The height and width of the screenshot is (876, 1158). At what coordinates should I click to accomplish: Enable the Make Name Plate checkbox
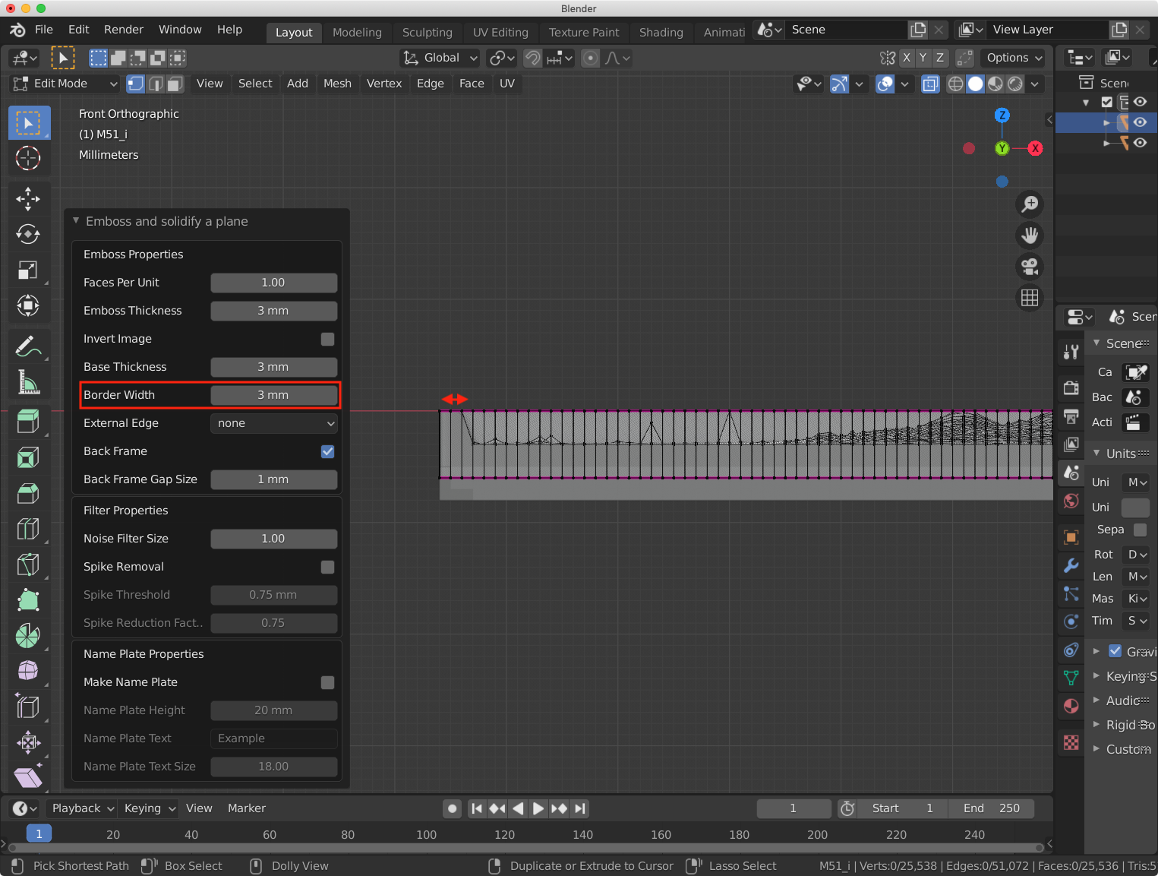pyautogui.click(x=327, y=682)
